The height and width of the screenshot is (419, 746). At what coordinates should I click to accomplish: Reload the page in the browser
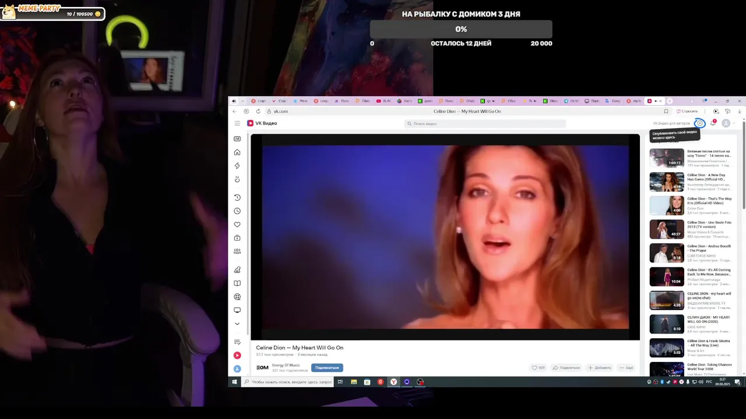tap(258, 111)
